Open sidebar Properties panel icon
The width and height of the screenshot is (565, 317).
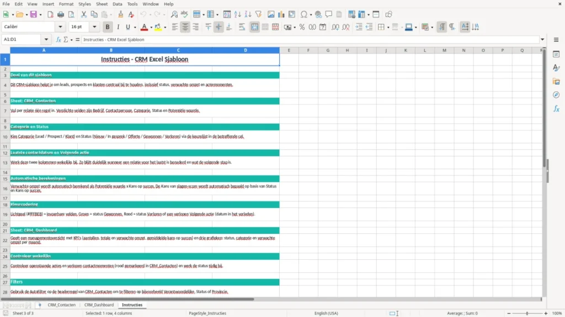pyautogui.click(x=556, y=54)
